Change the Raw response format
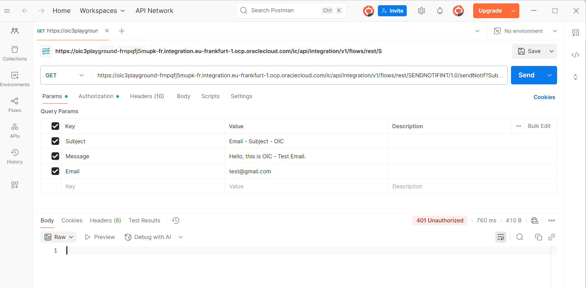This screenshot has width=586, height=288. coord(59,237)
